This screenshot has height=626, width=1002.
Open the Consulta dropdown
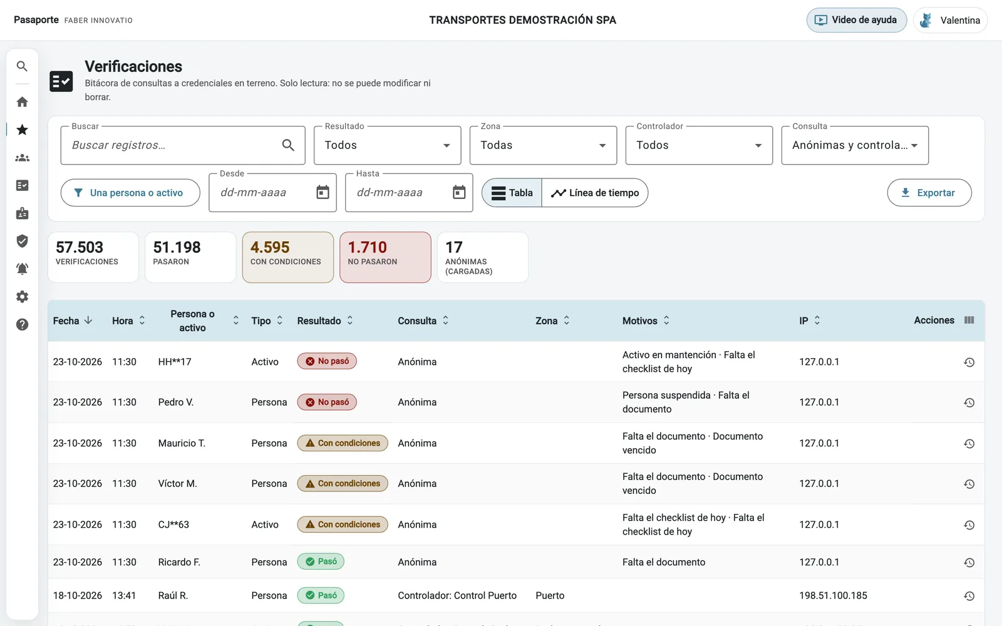(855, 145)
